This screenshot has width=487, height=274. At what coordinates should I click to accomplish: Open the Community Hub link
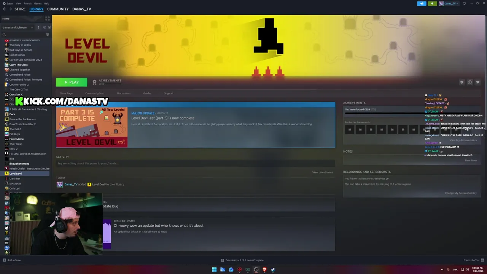(95, 93)
